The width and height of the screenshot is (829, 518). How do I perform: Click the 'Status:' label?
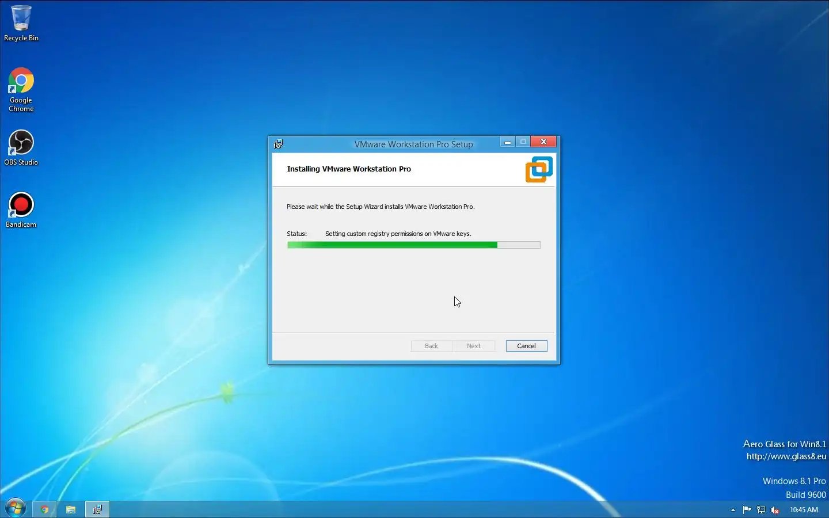click(296, 234)
